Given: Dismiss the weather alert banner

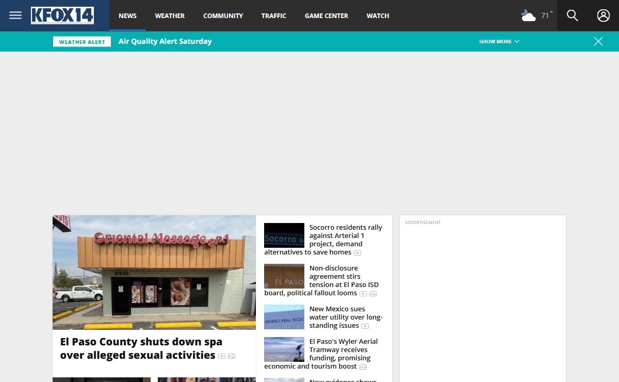Looking at the screenshot, I should pos(598,41).
